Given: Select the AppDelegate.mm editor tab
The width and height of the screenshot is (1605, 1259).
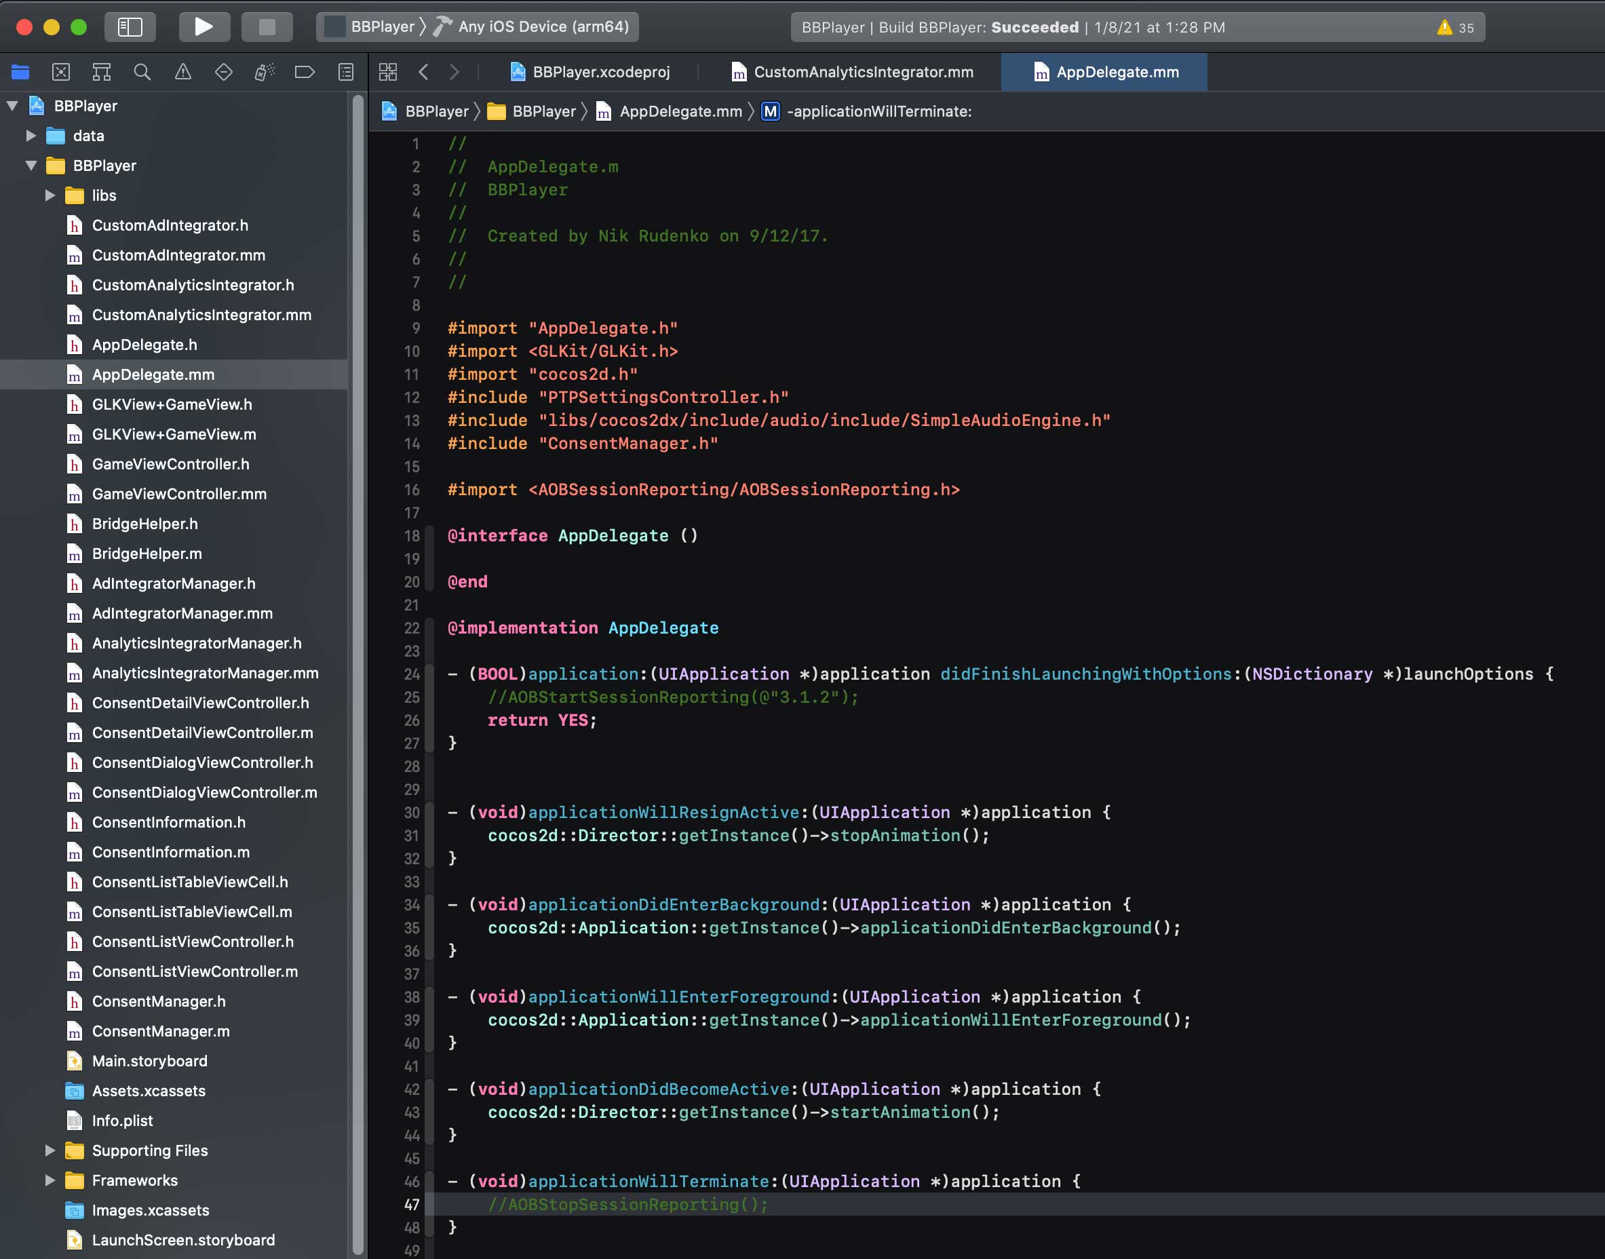Looking at the screenshot, I should 1104,72.
